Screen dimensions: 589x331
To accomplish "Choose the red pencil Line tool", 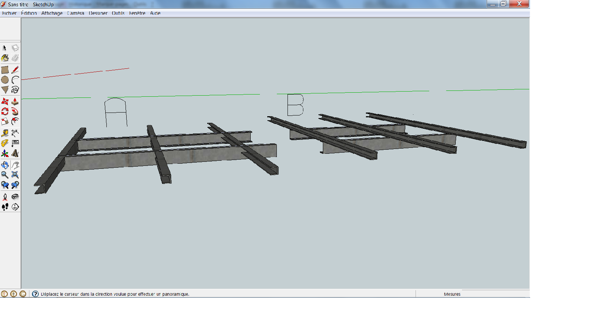I will tap(15, 70).
